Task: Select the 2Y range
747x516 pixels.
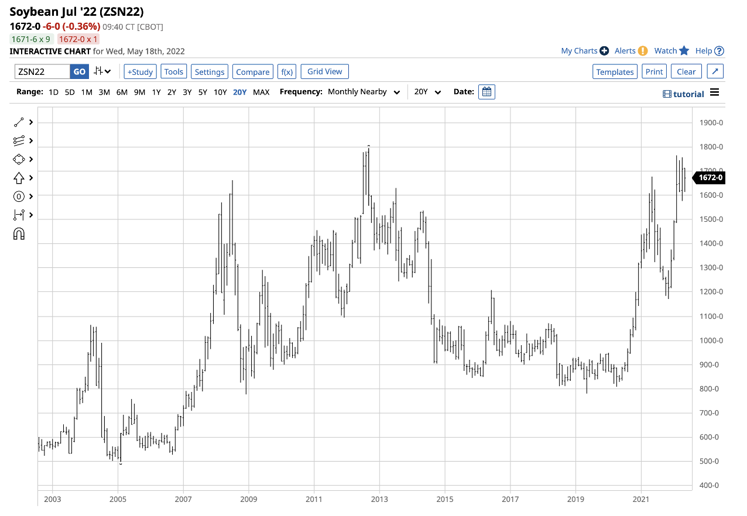Action: pos(172,92)
